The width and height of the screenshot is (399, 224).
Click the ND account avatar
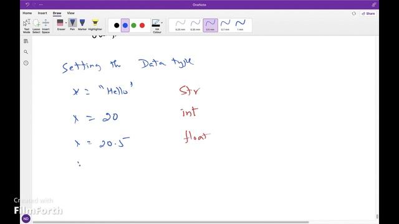pyautogui.click(x=26, y=218)
